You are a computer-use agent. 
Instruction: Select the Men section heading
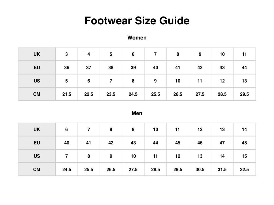point(137,113)
